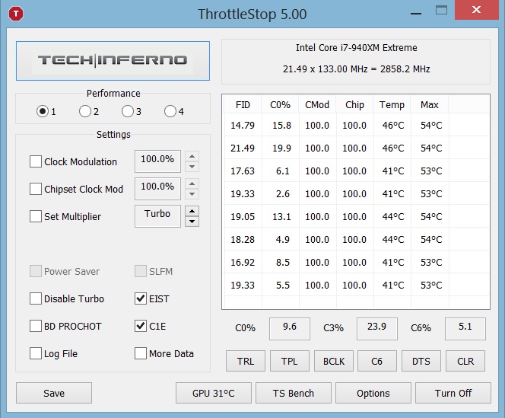Click the CMod column header
This screenshot has width=505, height=418.
(x=317, y=105)
